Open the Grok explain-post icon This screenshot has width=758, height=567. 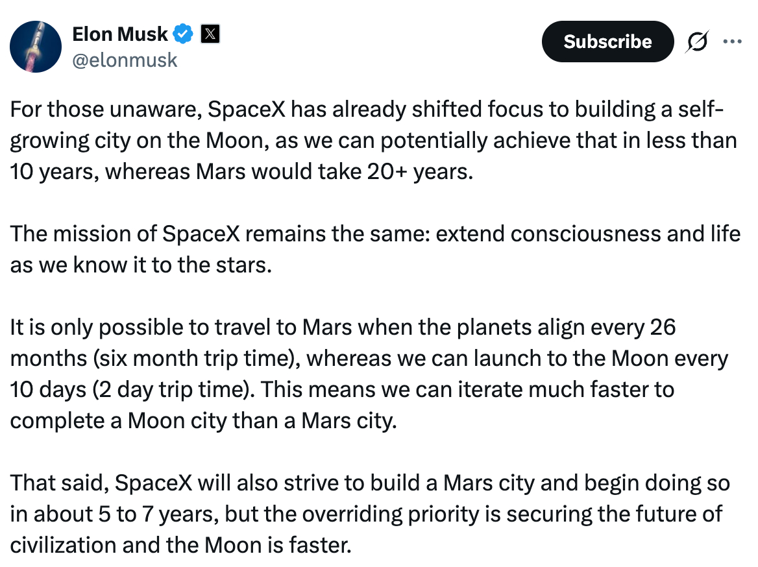tap(698, 42)
